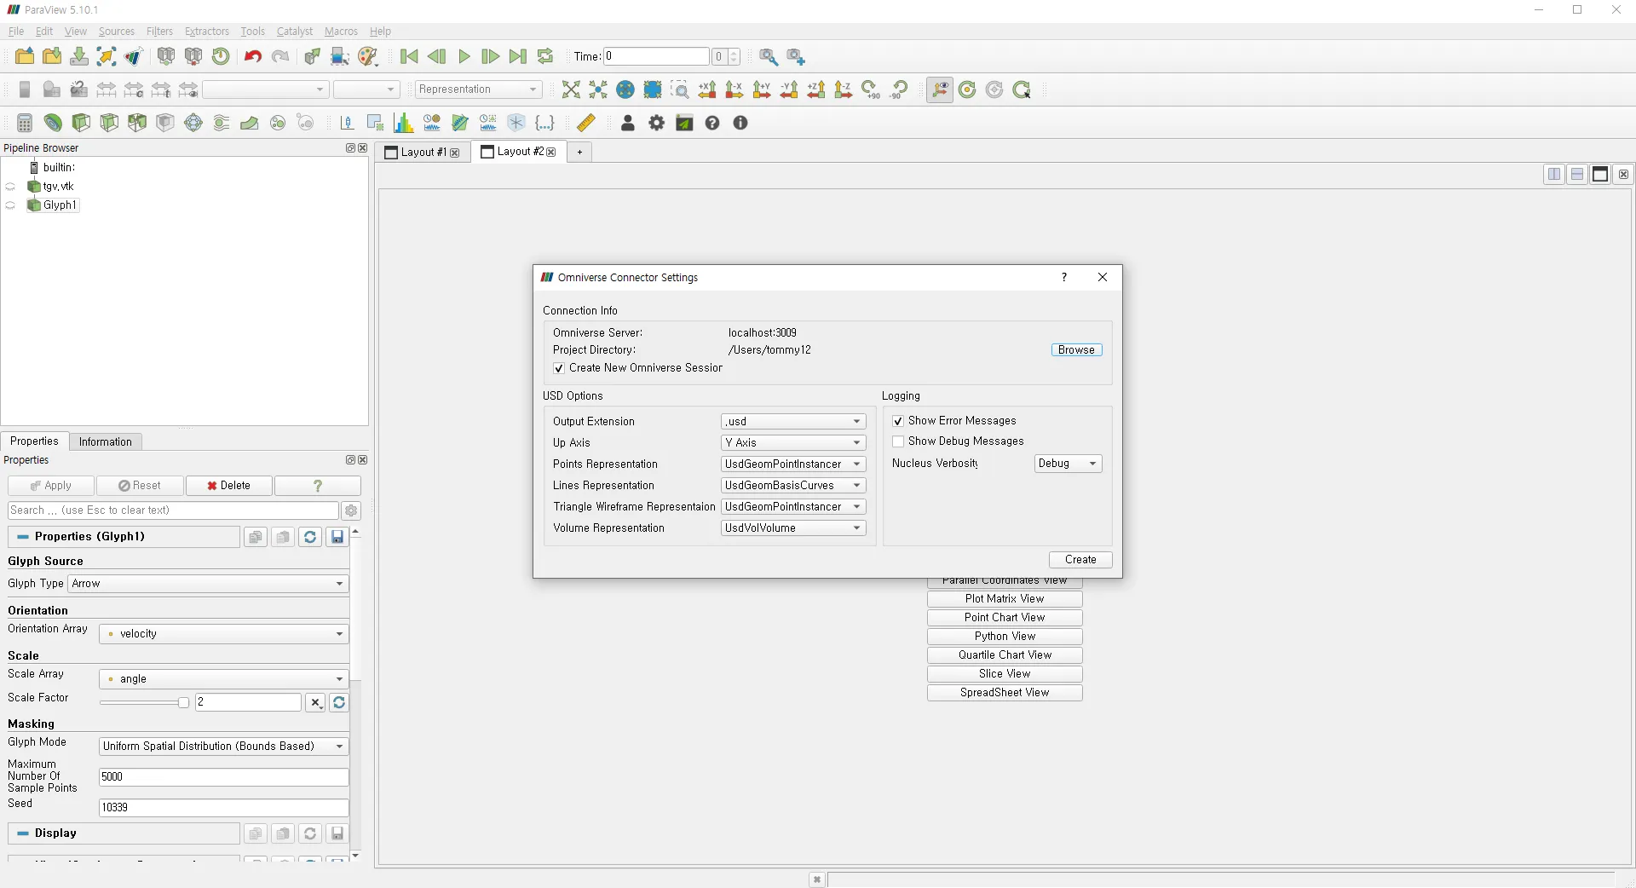Open the Up Axis dropdown
The height and width of the screenshot is (888, 1636).
pyautogui.click(x=792, y=443)
